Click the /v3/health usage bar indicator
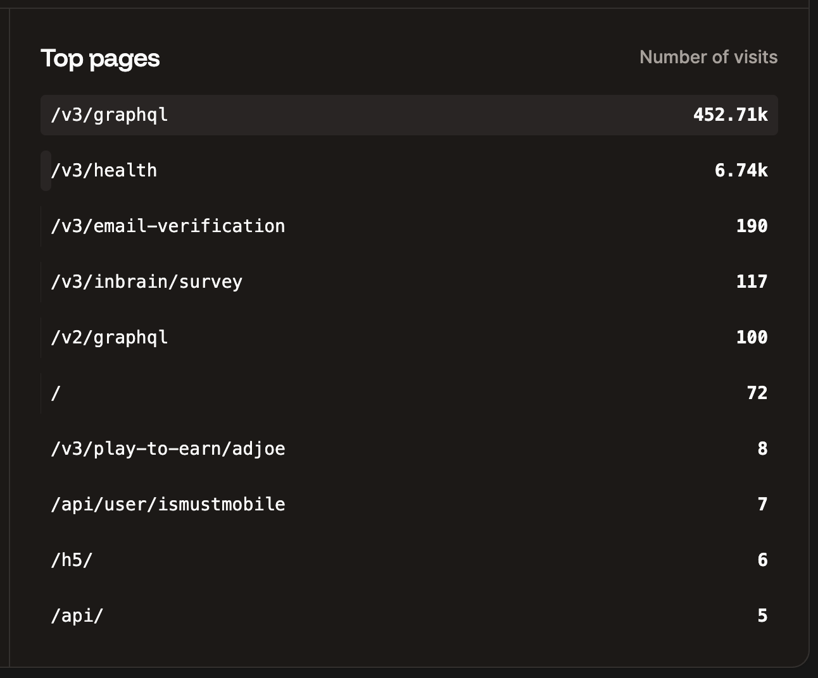818x678 pixels. click(44, 169)
